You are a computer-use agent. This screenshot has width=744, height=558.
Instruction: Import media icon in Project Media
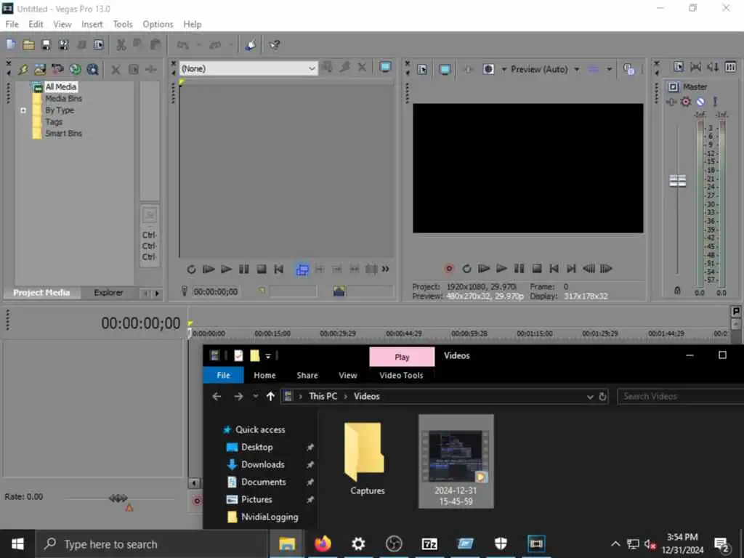point(40,69)
